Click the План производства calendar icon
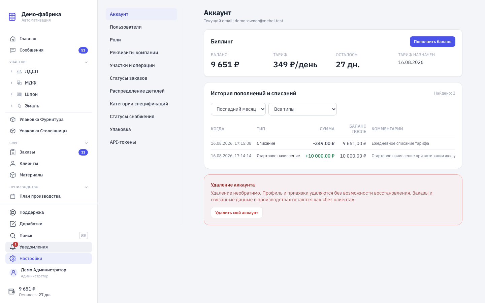 click(13, 196)
